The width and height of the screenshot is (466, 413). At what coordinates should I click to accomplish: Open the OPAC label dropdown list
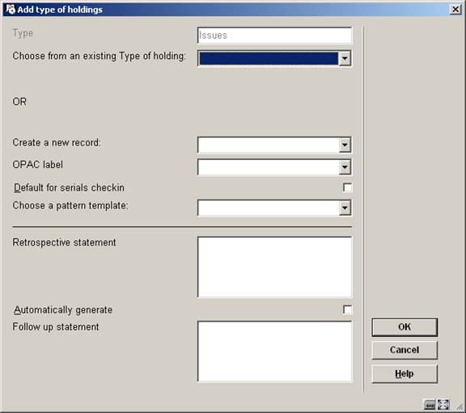pos(345,166)
